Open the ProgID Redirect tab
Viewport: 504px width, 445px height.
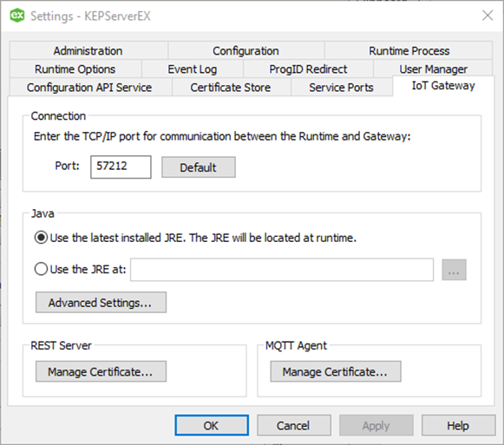coord(308,69)
